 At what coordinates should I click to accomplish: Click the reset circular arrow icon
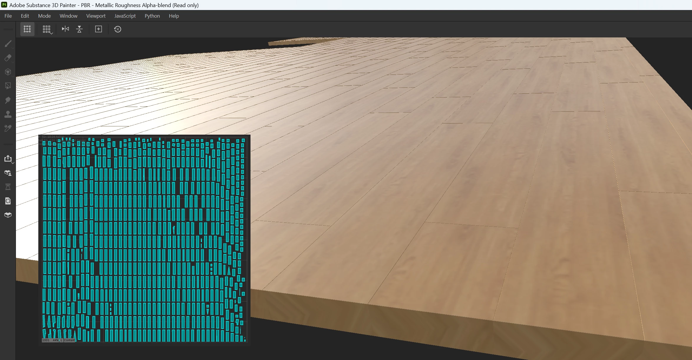118,29
